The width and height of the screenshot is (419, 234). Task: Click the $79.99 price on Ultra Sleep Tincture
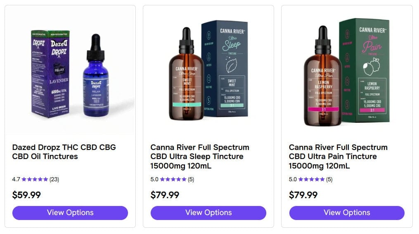coord(165,195)
